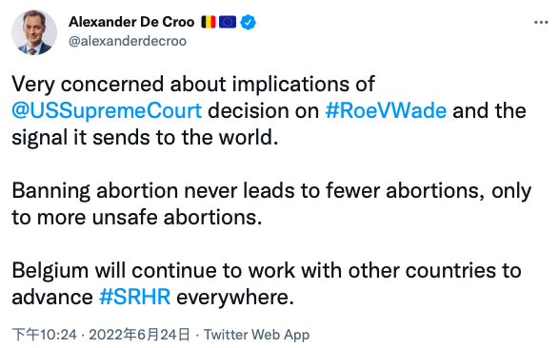
Task: Open the @USSupremeCourt mention
Action: point(107,110)
